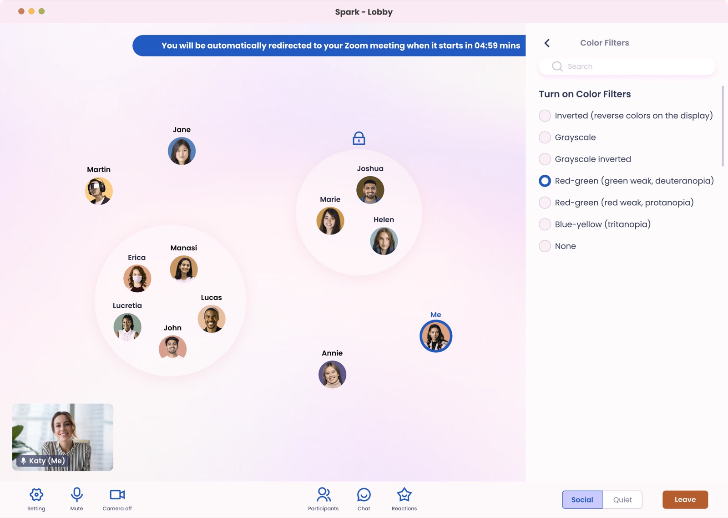728x518 pixels.
Task: Toggle Camera off icon
Action: pyautogui.click(x=117, y=495)
